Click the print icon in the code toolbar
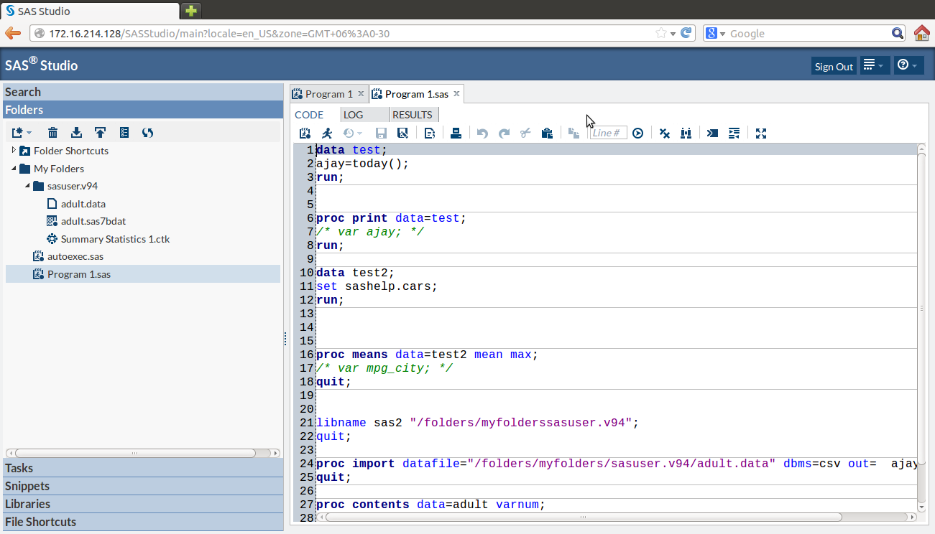The height and width of the screenshot is (534, 935). pos(456,133)
